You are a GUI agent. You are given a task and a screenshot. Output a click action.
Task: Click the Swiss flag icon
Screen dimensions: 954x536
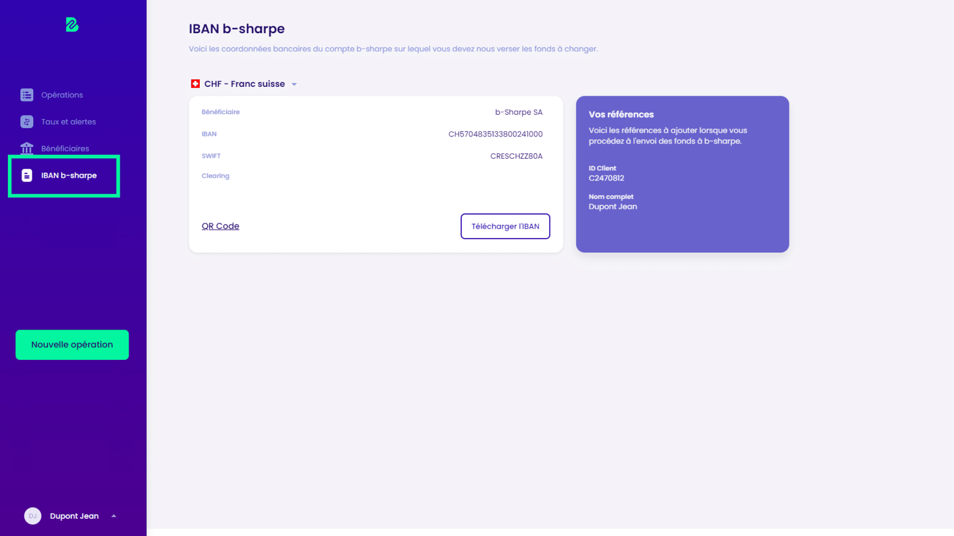pos(195,84)
